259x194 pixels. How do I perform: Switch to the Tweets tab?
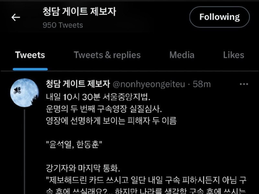[x=30, y=55]
